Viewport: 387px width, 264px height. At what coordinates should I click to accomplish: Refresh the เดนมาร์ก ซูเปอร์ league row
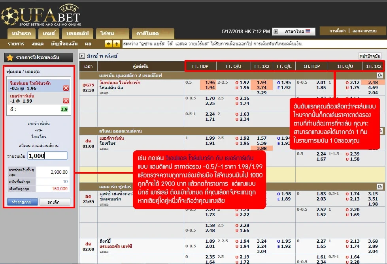pyautogui.click(x=379, y=187)
